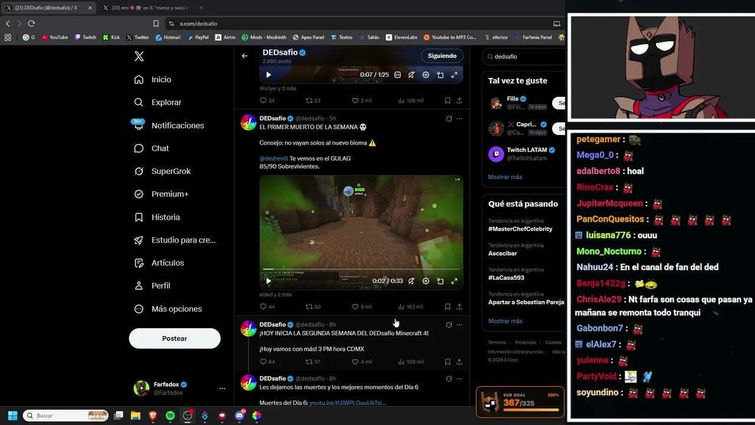This screenshot has width=755, height=425.
Task: Open Historia bookmarks in the sidebar
Action: coord(157,217)
